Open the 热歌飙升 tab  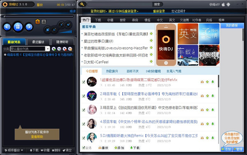(x=112, y=71)
